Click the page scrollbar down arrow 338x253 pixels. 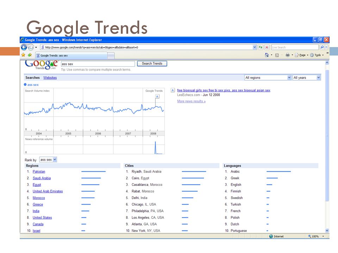(x=327, y=231)
